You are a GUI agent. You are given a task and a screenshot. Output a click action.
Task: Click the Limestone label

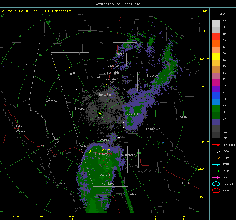(x=50, y=101)
